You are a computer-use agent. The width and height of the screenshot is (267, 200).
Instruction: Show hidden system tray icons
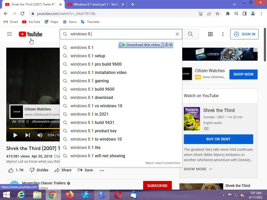click(223, 195)
